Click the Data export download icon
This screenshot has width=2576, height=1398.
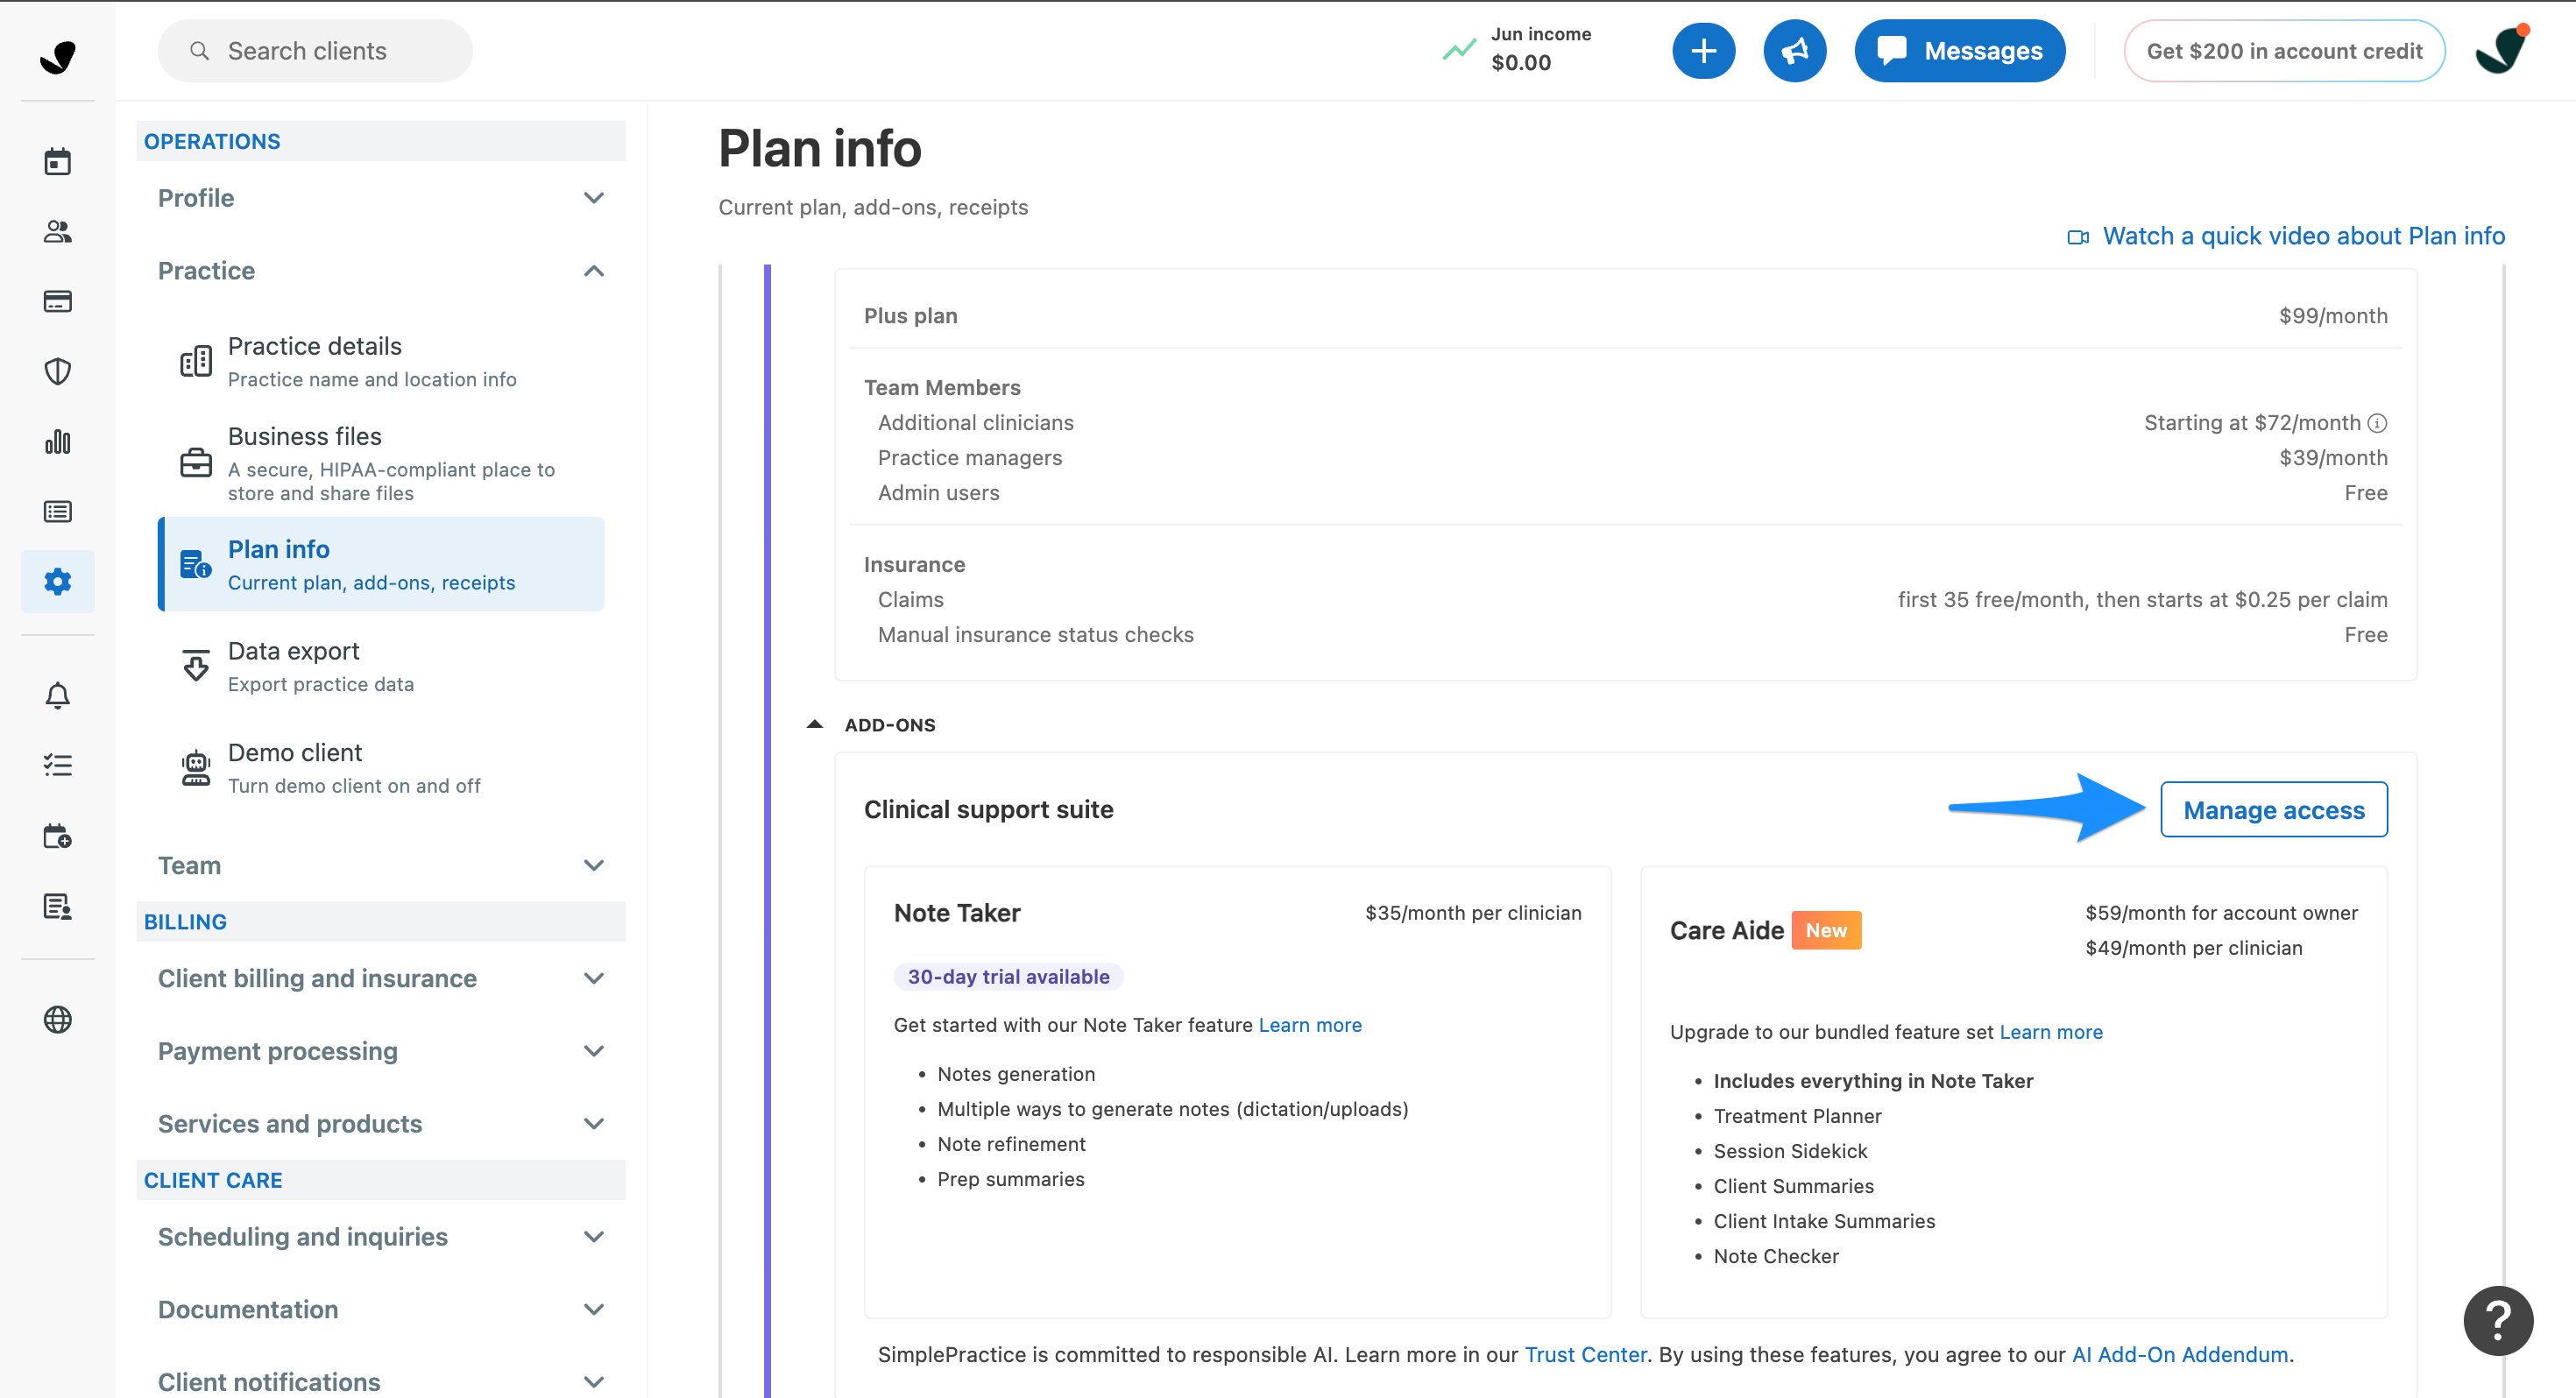[x=196, y=665]
